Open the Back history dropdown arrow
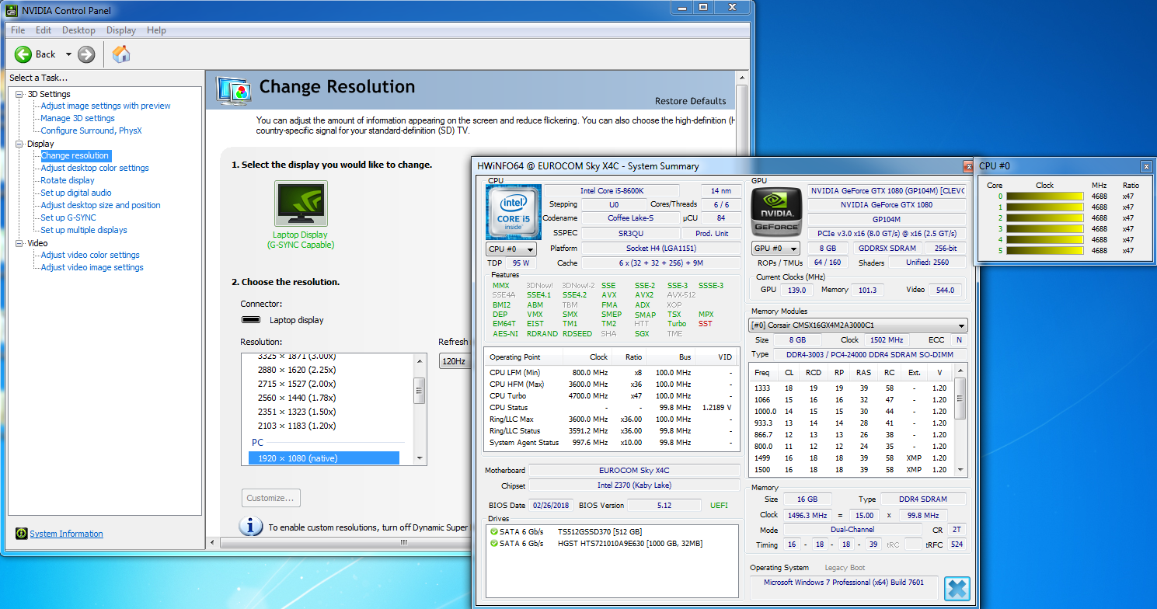This screenshot has width=1157, height=609. click(68, 54)
